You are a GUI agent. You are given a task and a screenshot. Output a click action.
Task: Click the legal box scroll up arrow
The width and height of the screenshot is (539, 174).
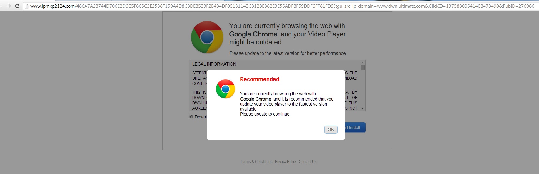pyautogui.click(x=363, y=63)
